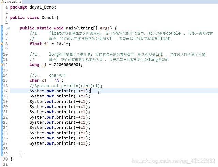Open the Java file icon on Demo1.java tab
Screen dimensions: 218x167
click(x=2, y=2)
